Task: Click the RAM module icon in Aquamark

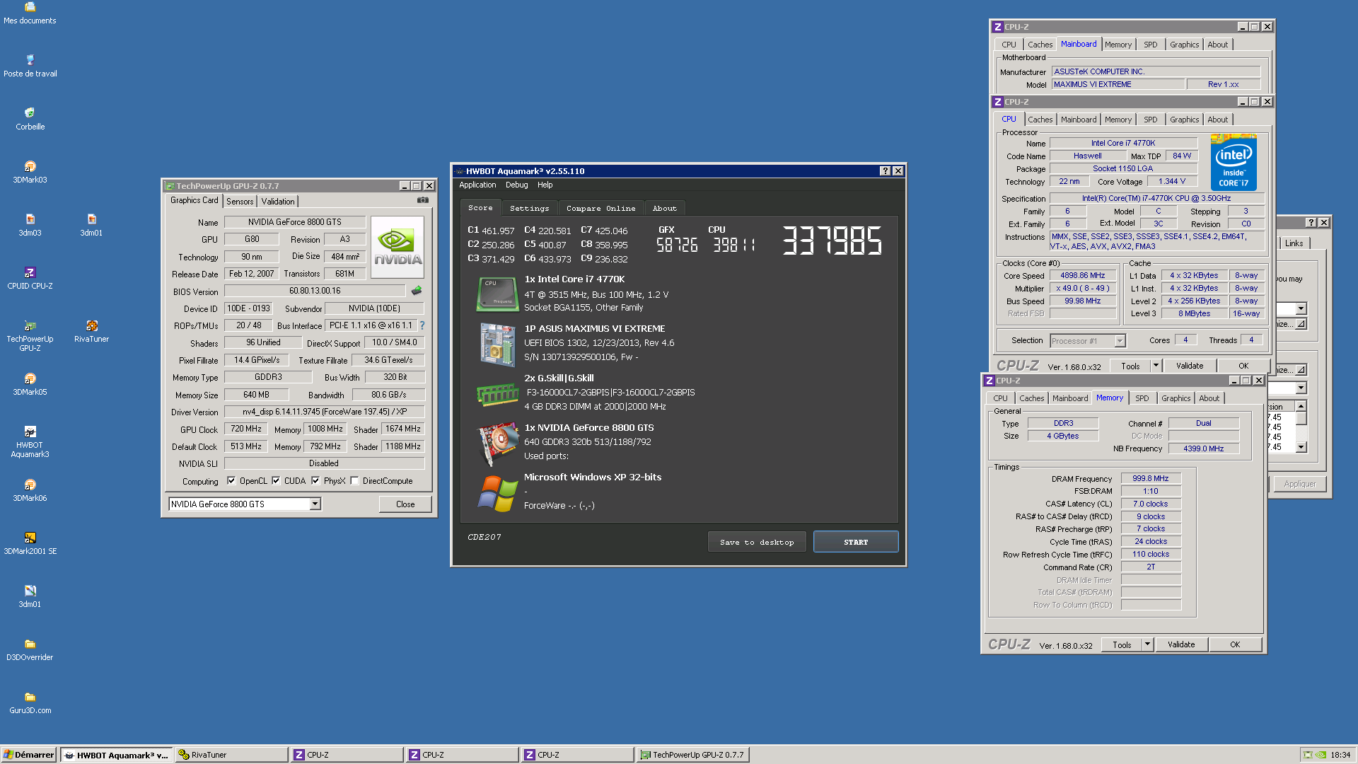Action: 497,394
